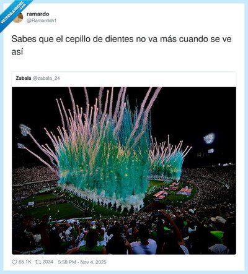Click the heart like icon
The image size is (248, 274).
pos(14,262)
